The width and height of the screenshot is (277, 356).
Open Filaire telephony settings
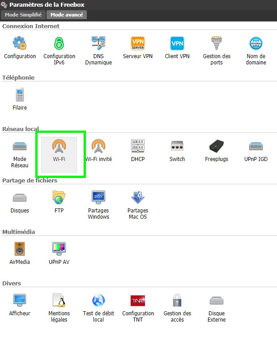(20, 99)
